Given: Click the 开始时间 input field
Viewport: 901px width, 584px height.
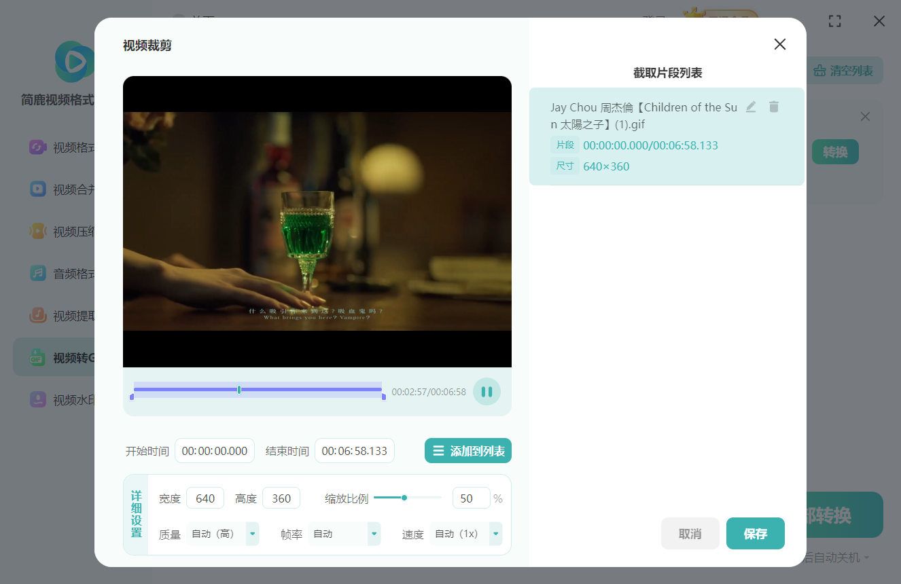Looking at the screenshot, I should (x=215, y=451).
